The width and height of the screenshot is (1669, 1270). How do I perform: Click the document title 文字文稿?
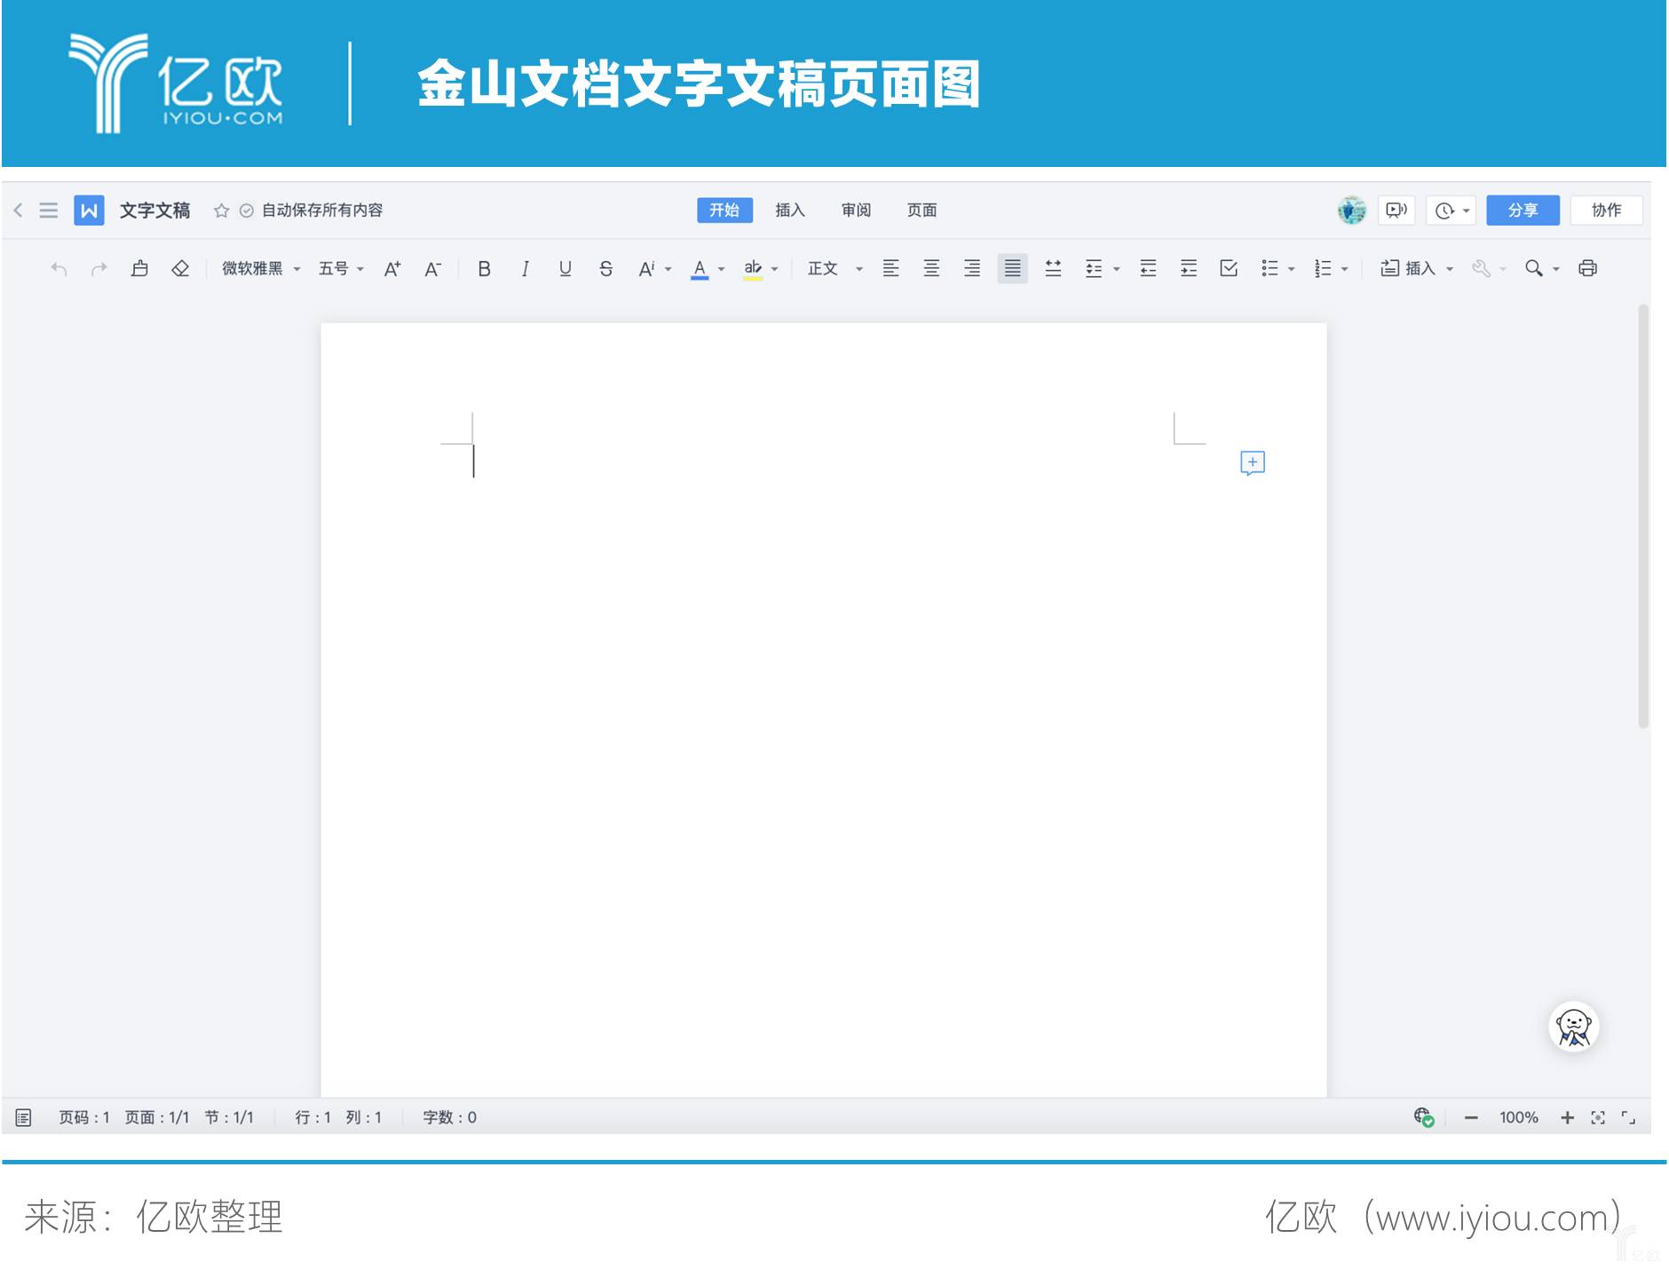pos(155,210)
